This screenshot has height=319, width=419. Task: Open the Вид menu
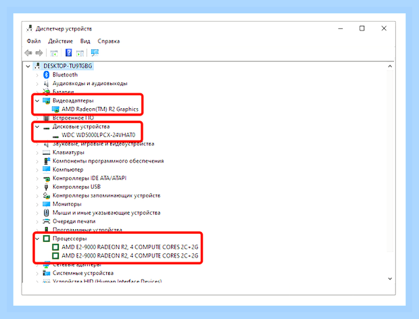coord(85,41)
